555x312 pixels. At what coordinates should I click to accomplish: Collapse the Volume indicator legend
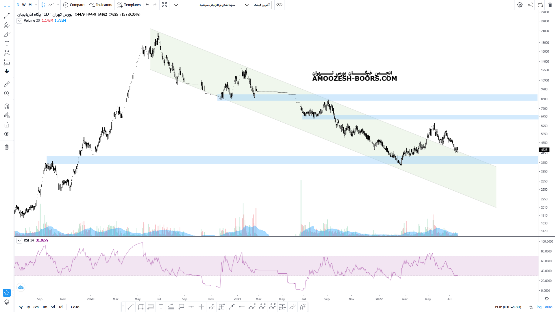[19, 21]
